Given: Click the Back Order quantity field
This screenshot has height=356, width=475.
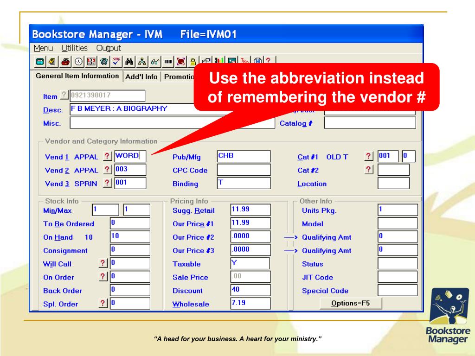Looking at the screenshot, I should (x=130, y=290).
